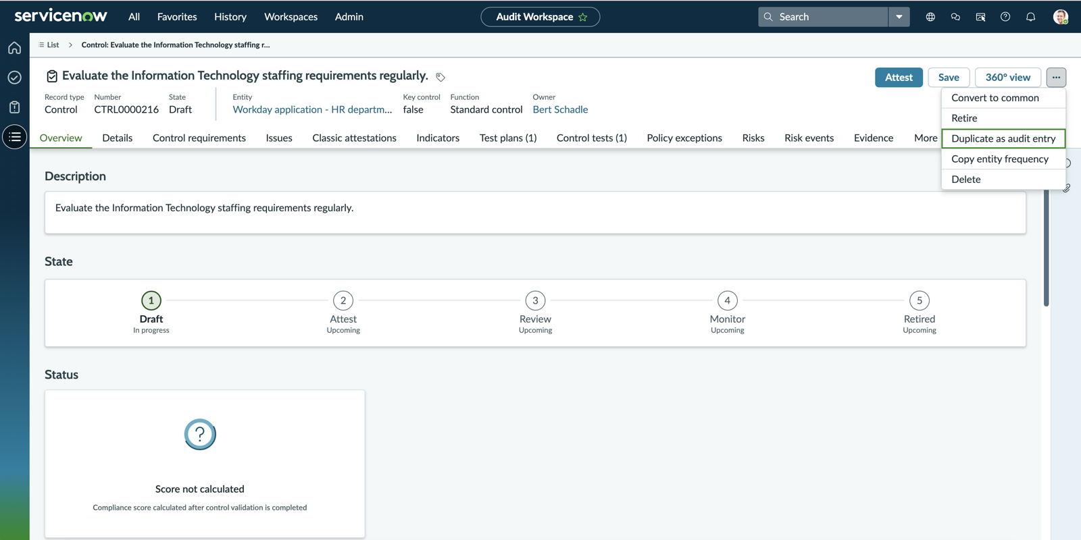Select Copy entity frequency
The image size is (1081, 540).
[1003, 159]
